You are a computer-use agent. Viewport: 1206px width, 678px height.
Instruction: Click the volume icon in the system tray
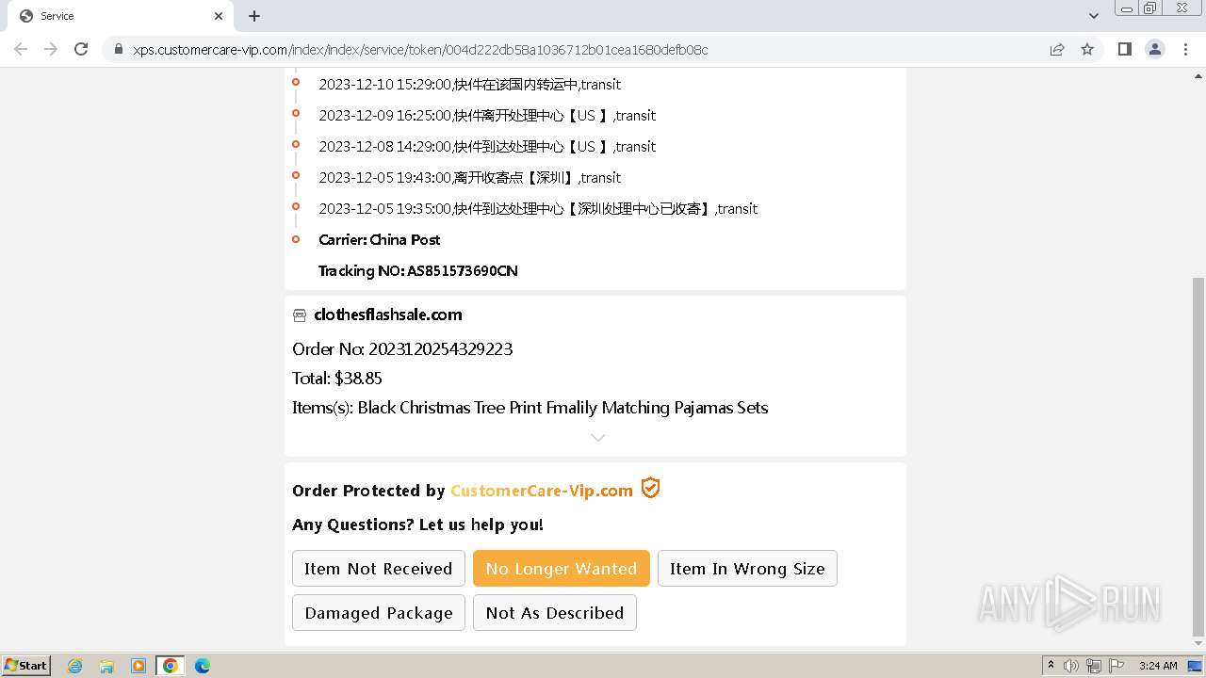click(x=1071, y=666)
